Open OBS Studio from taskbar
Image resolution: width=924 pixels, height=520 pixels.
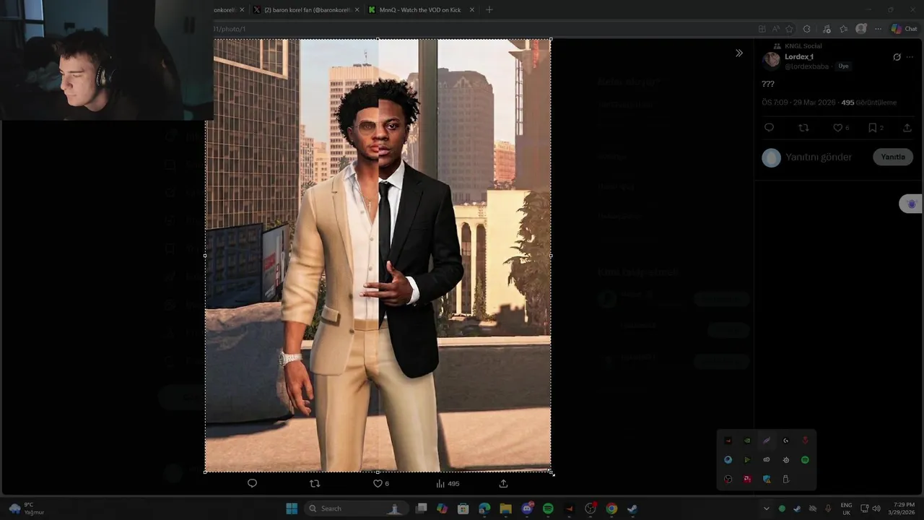[590, 508]
